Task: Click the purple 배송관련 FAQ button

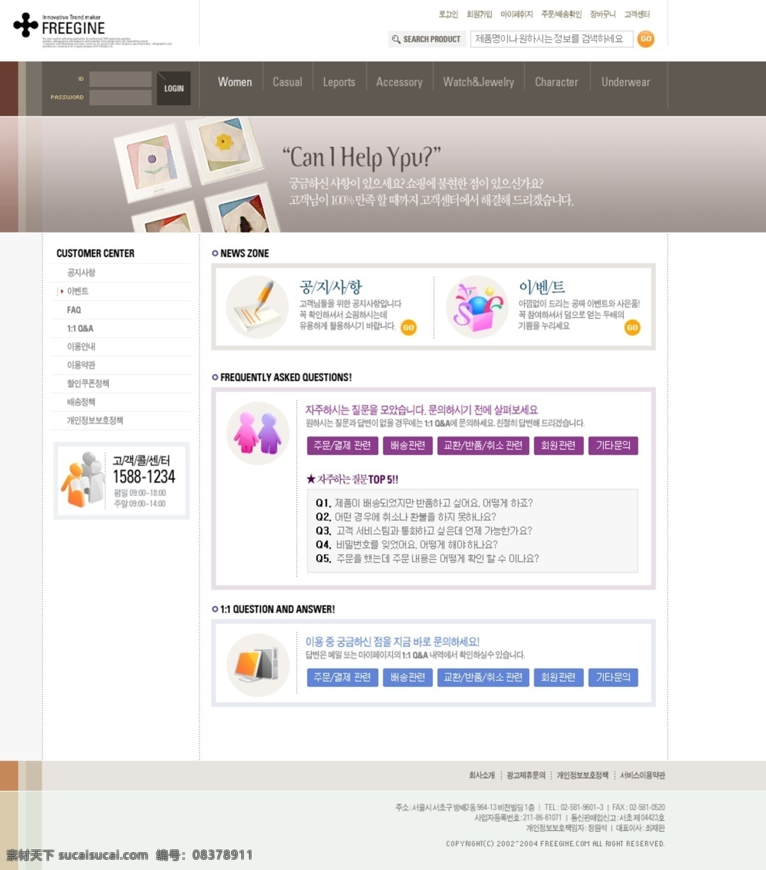Action: pyautogui.click(x=408, y=446)
